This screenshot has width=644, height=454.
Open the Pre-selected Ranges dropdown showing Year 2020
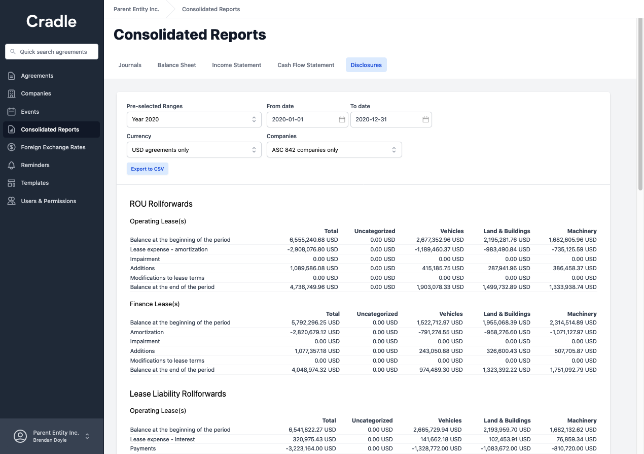point(194,119)
